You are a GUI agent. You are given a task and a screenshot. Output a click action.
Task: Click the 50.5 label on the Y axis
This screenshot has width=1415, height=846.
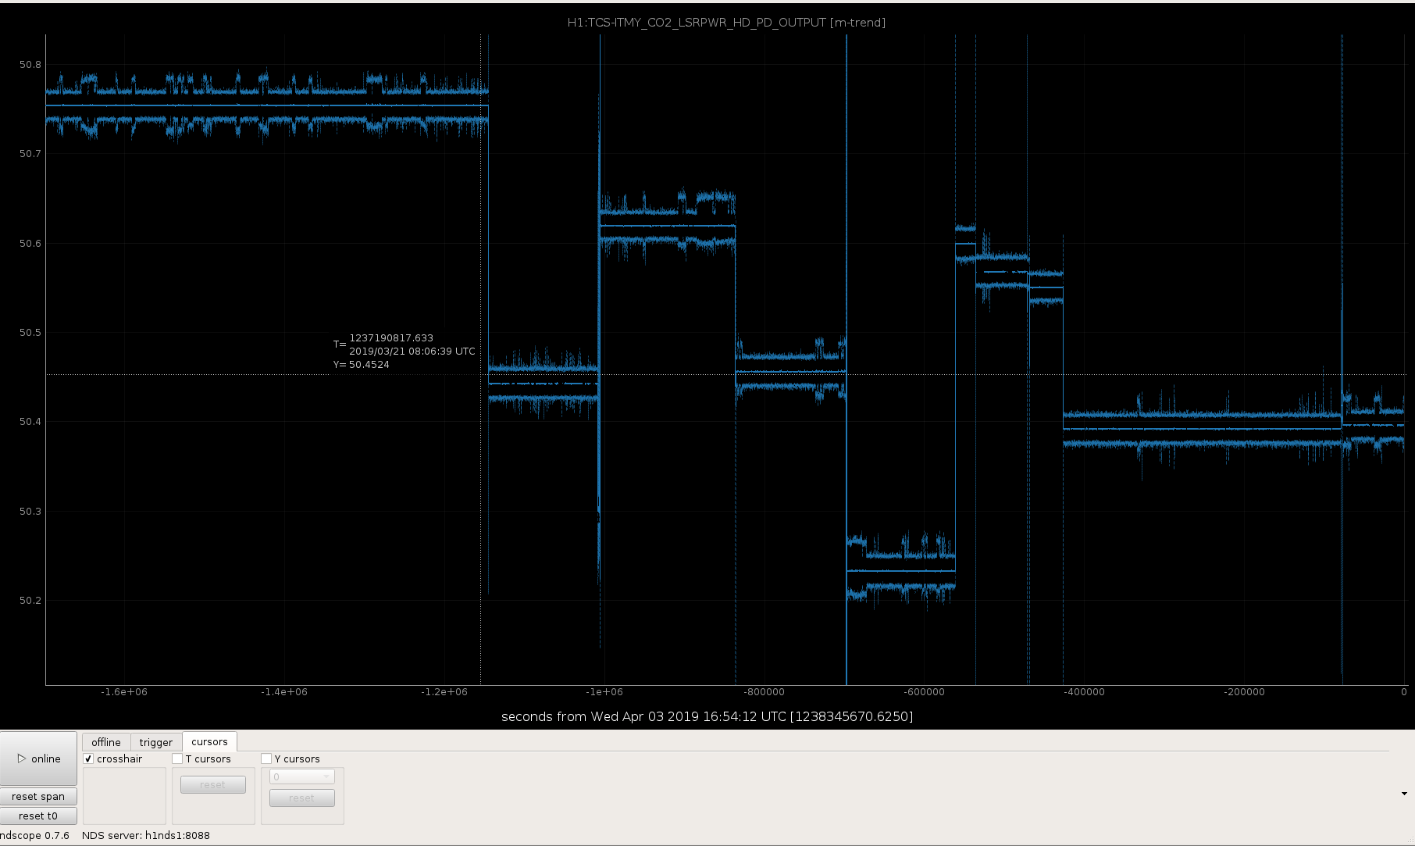pos(30,333)
